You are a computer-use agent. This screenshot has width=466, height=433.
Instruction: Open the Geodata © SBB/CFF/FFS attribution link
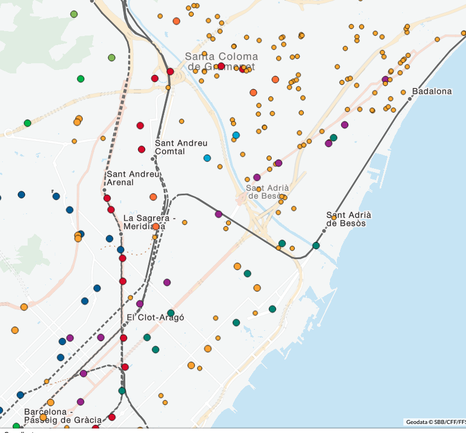pyautogui.click(x=436, y=422)
